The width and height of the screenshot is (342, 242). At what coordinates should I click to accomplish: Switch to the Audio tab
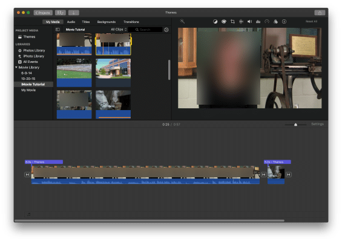71,22
